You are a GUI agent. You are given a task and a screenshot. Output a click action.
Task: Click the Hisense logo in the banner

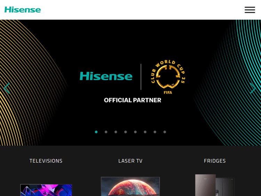coord(106,76)
